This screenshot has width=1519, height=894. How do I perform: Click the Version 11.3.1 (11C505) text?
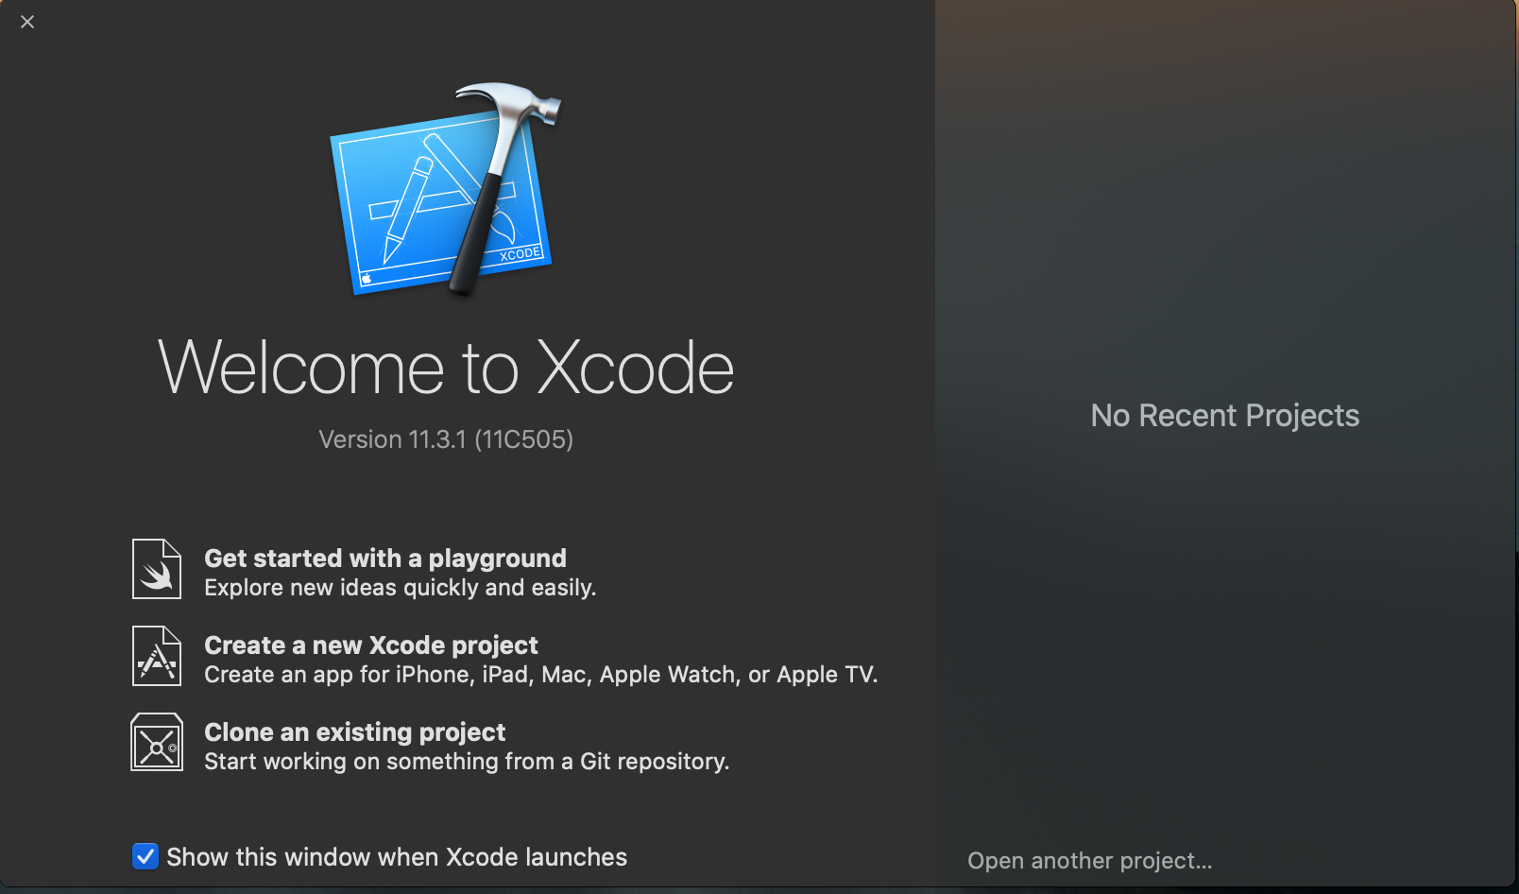pyautogui.click(x=446, y=439)
